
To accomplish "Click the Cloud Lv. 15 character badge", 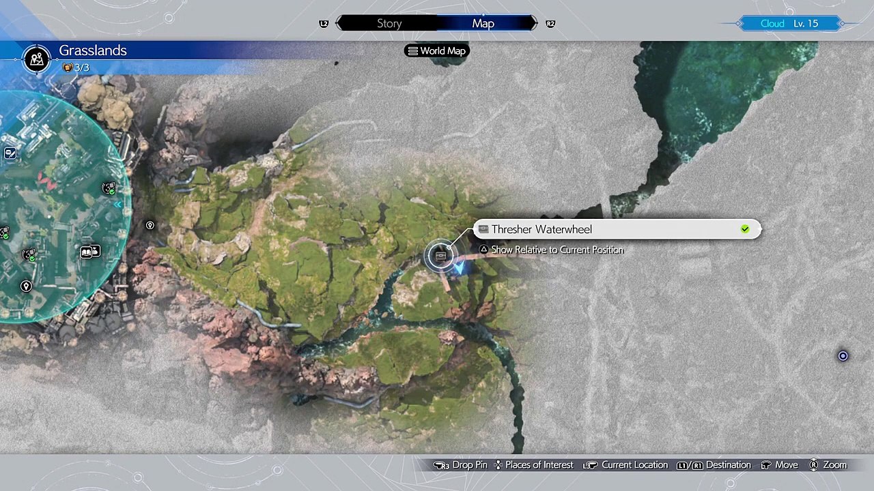I will [789, 23].
